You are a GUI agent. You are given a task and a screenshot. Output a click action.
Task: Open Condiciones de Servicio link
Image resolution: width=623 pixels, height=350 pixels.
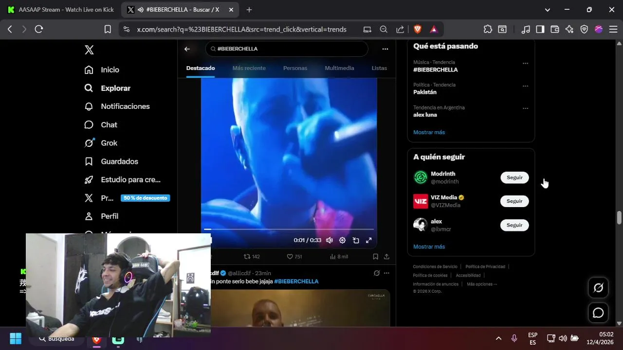tap(435, 266)
